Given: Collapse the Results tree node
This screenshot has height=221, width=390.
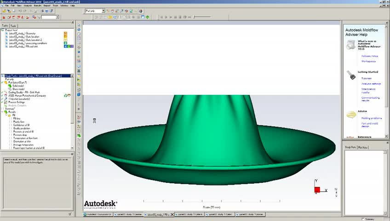Looking at the screenshot, I should [2, 112].
